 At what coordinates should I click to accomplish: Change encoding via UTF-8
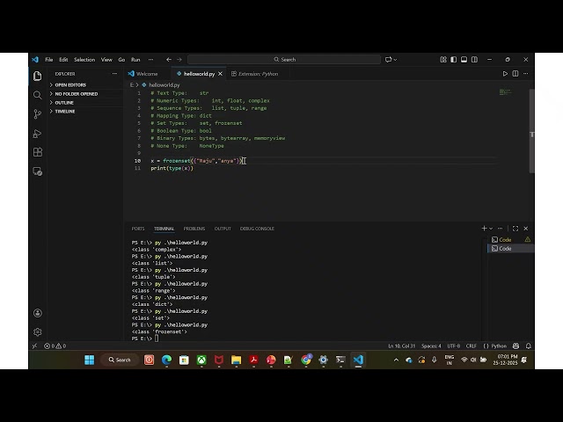454,346
